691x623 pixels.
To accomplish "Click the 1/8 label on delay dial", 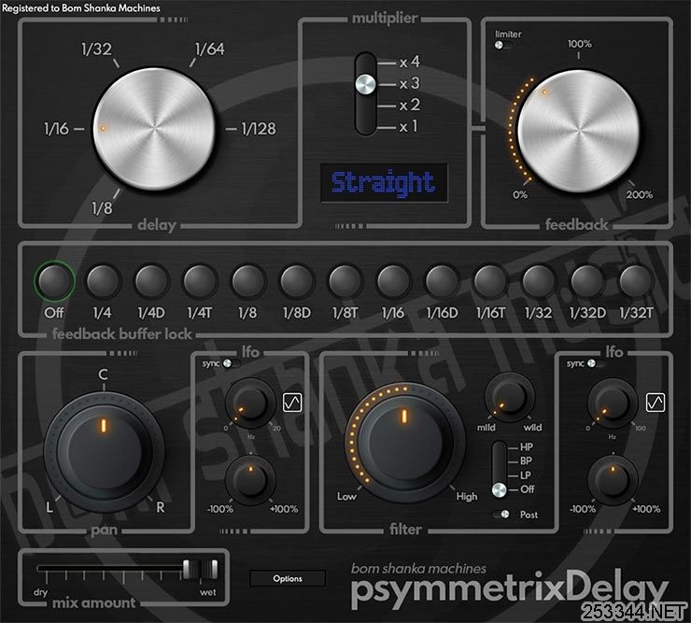I will (x=102, y=208).
